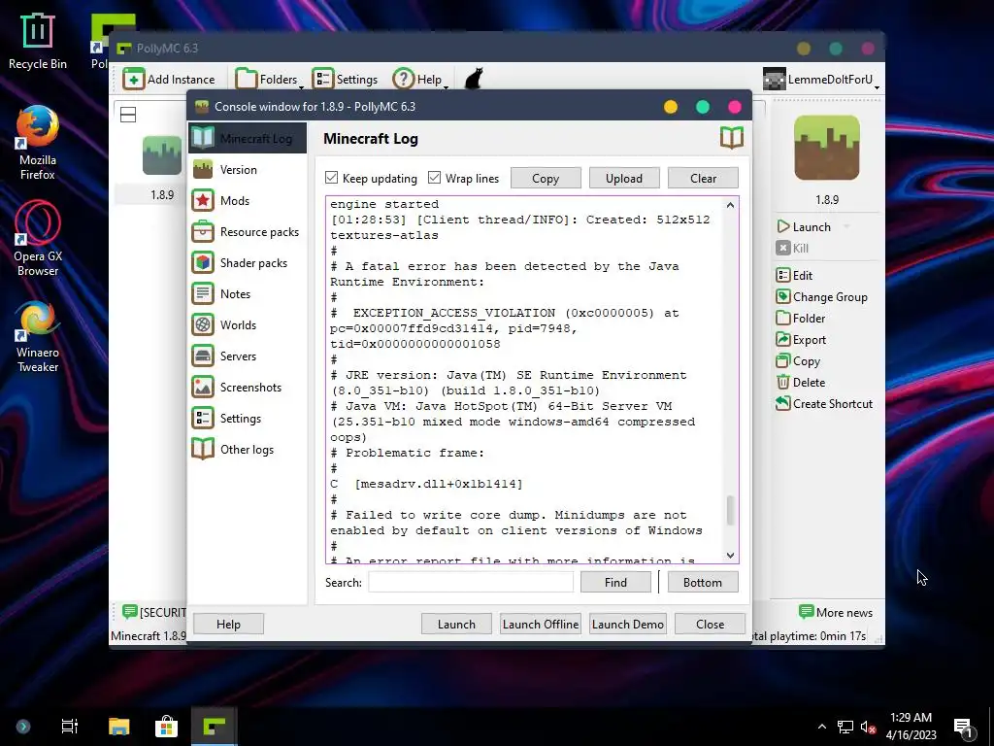
Task: Click Launch in PollyMC right panel
Action: point(804,226)
